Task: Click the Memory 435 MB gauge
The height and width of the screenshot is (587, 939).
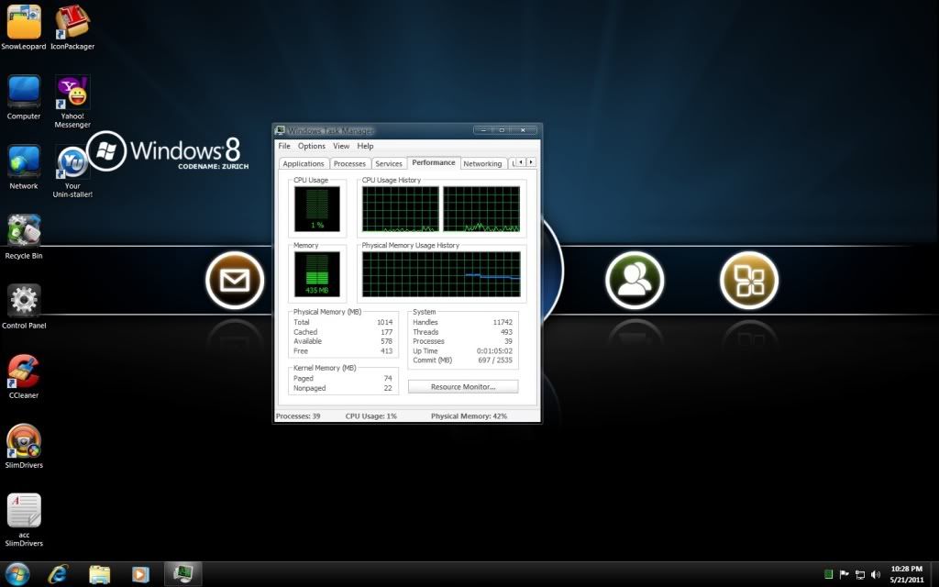Action: [316, 274]
